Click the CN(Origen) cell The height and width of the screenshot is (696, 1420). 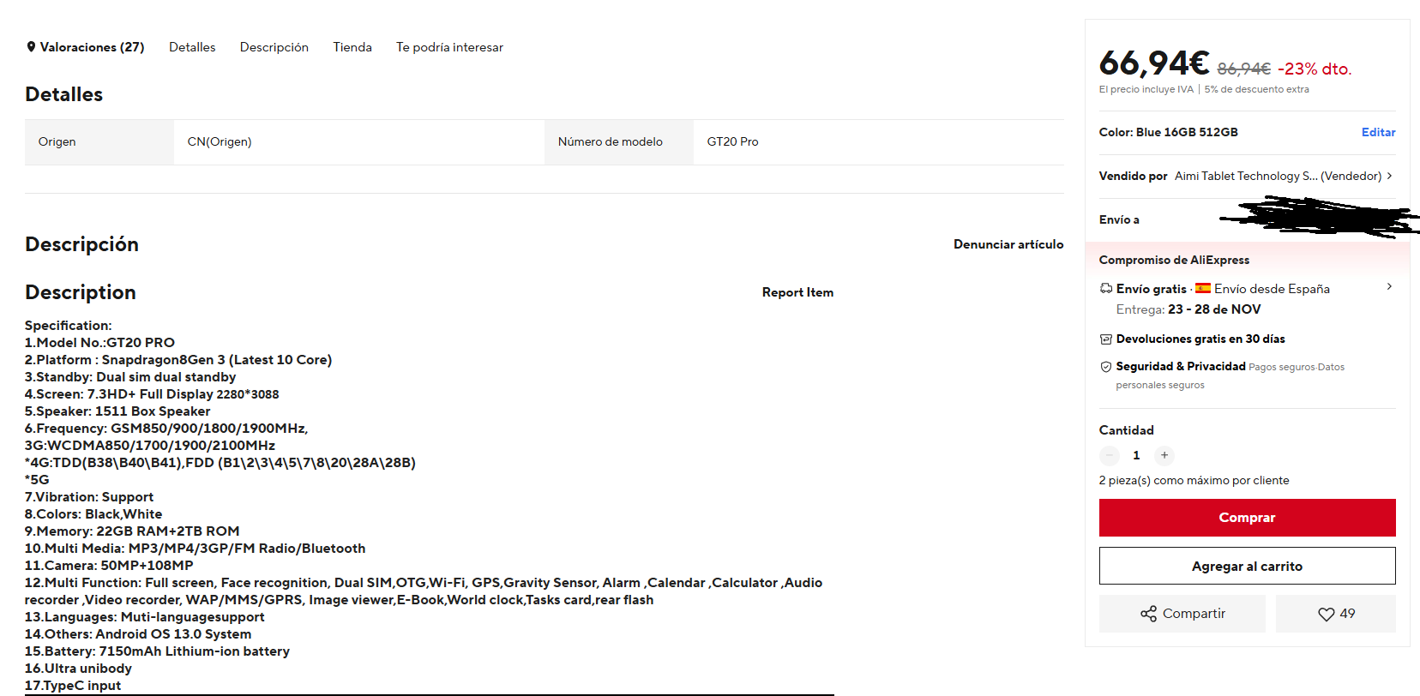(x=358, y=142)
